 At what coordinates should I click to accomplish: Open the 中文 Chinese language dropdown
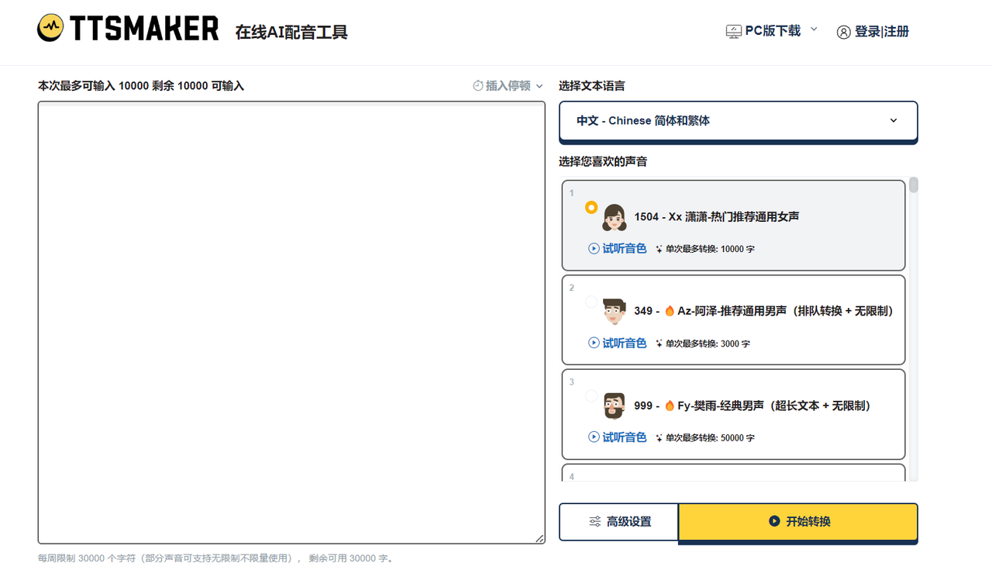coord(737,120)
